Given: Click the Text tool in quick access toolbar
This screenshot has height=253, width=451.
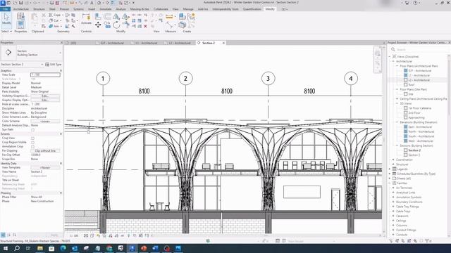Looking at the screenshot, I should pos(92,3).
